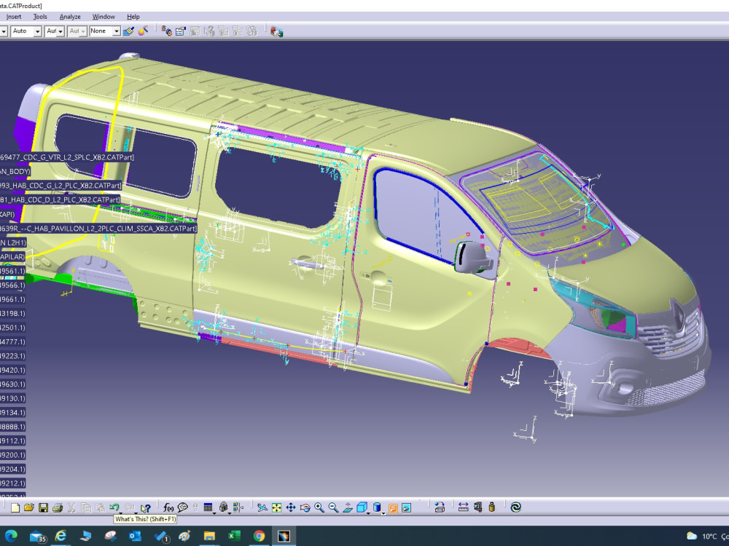Click the CATIA workbench swirl icon
The image size is (729, 546).
[515, 507]
